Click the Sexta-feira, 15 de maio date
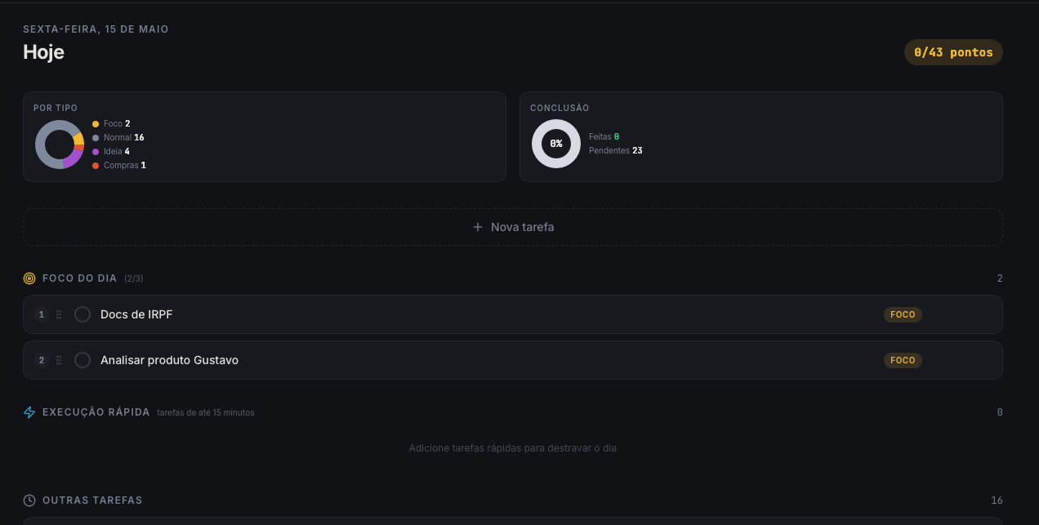1039x525 pixels. tap(96, 29)
